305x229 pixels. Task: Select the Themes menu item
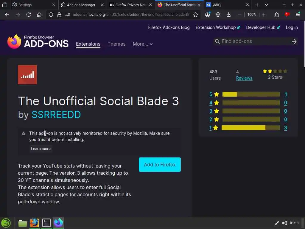[x=116, y=44]
